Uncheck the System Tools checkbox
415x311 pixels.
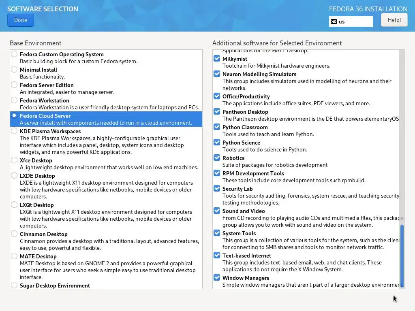point(217,233)
